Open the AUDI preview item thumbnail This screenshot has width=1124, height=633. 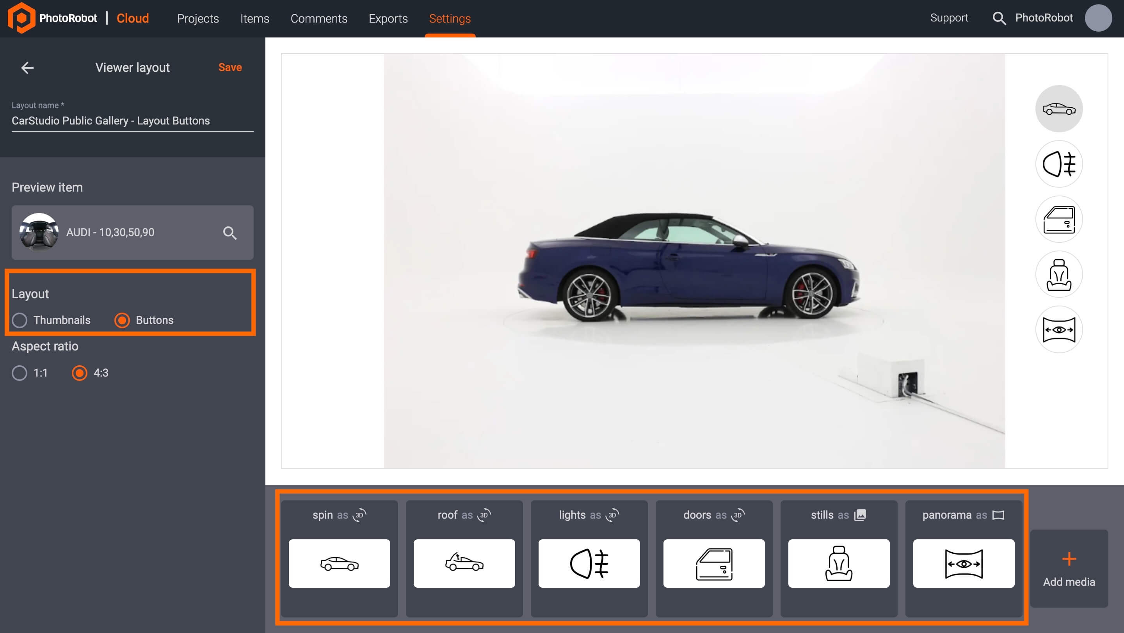click(40, 232)
